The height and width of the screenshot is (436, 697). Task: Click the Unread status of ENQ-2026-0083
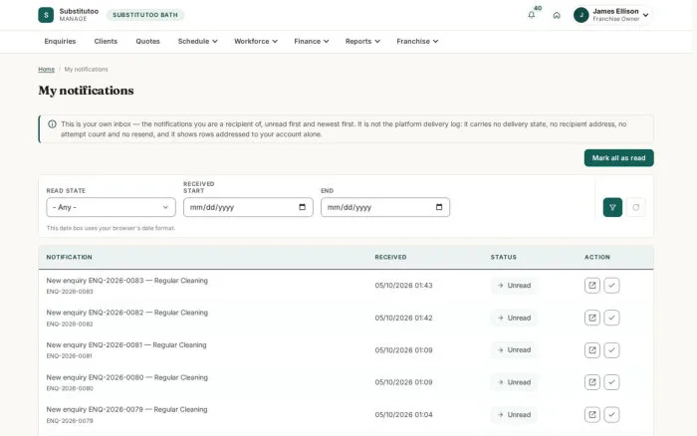(x=514, y=286)
